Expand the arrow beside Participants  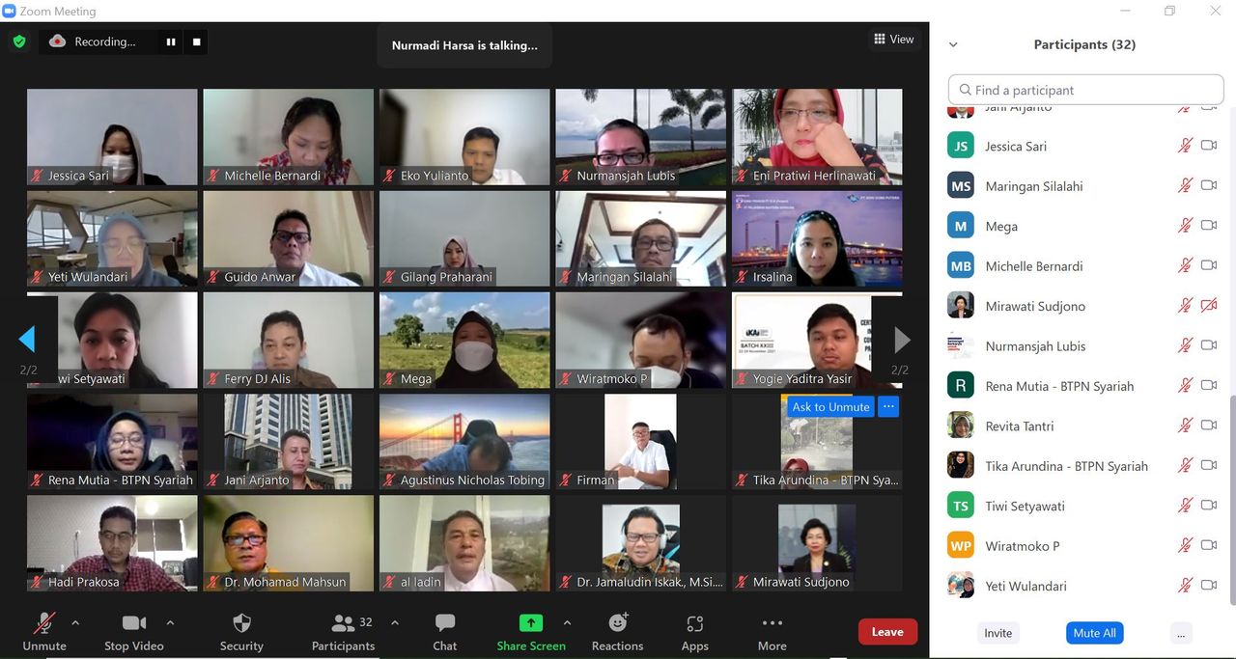[x=394, y=623]
